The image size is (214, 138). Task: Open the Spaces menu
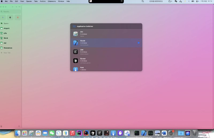[29, 1]
